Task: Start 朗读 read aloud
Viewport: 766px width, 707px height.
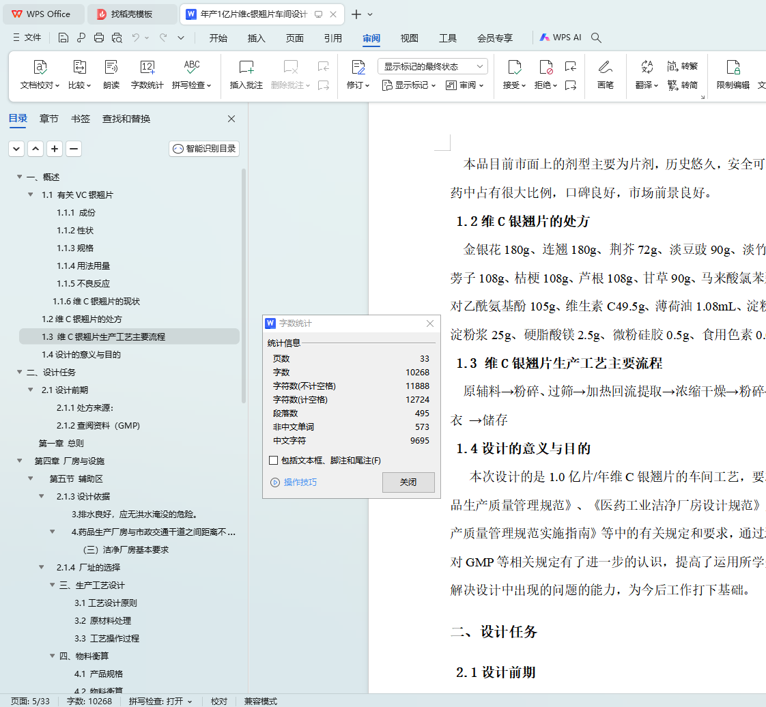Action: point(111,74)
